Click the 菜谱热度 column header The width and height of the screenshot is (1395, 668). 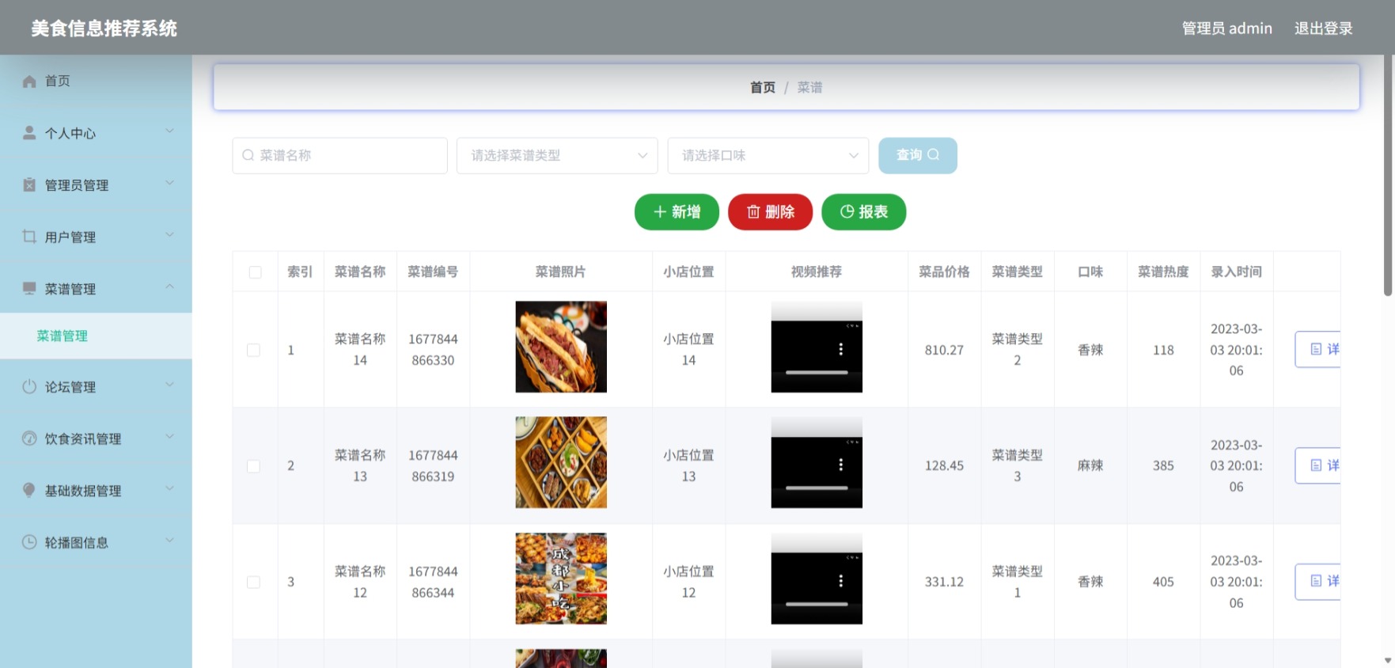click(x=1163, y=271)
